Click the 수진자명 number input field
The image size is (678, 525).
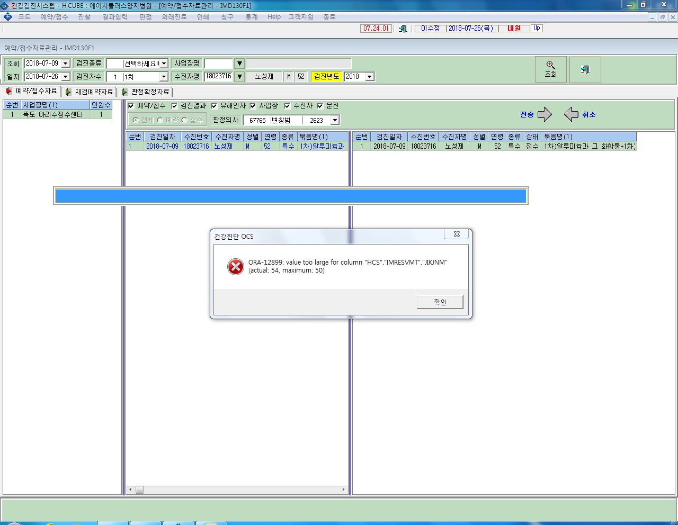pos(219,77)
